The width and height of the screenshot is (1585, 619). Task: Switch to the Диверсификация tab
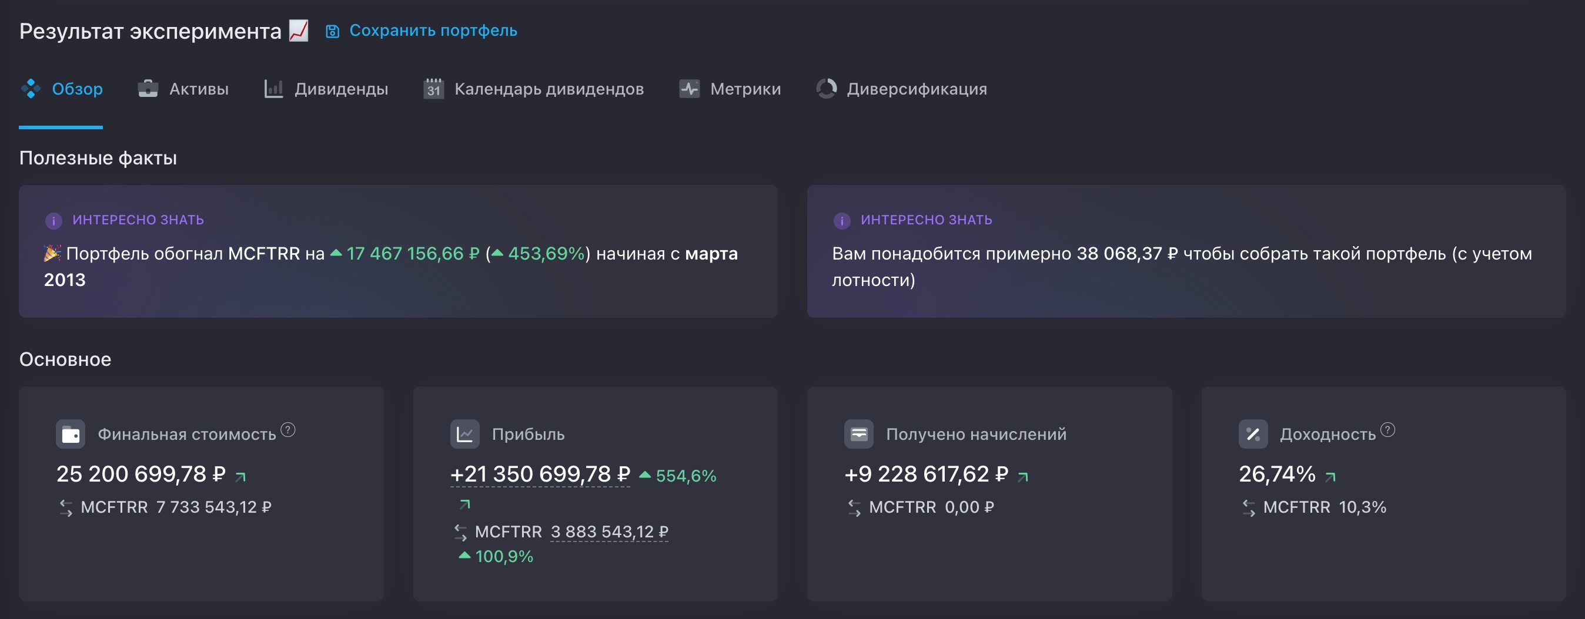point(901,89)
